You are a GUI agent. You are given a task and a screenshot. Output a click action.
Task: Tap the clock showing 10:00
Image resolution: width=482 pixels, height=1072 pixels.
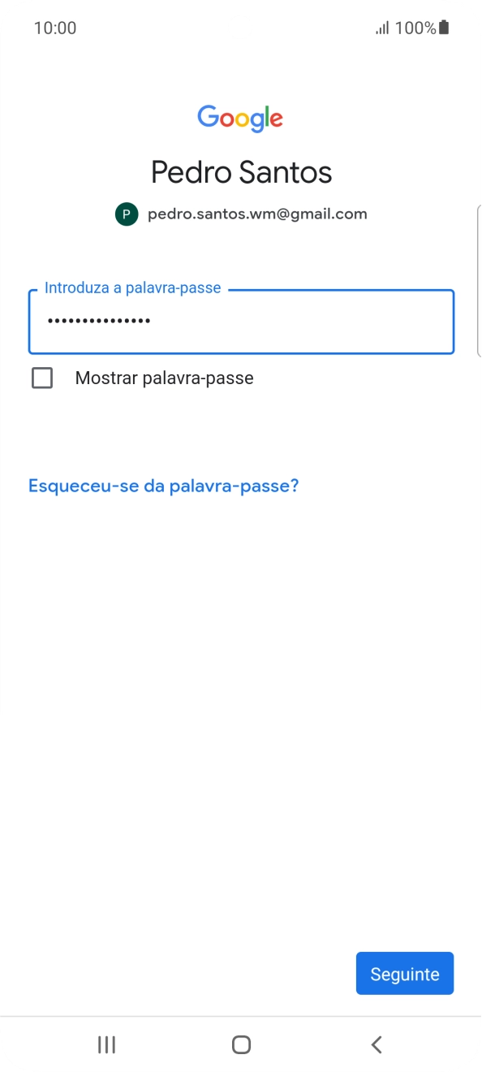point(55,27)
